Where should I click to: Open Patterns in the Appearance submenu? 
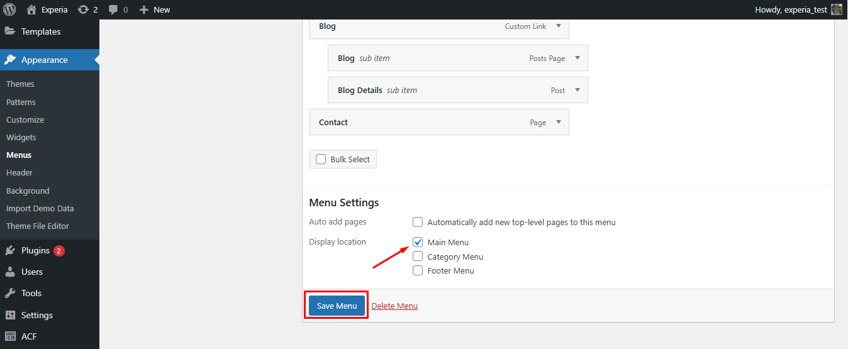(21, 102)
